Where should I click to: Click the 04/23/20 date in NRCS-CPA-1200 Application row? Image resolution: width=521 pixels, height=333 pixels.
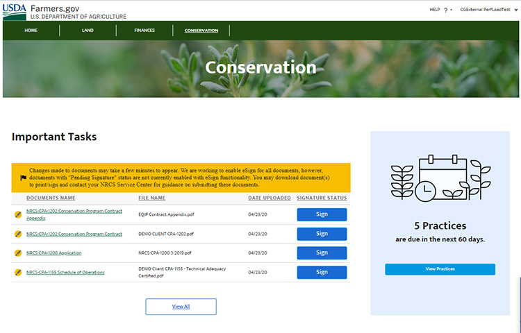tap(258, 253)
